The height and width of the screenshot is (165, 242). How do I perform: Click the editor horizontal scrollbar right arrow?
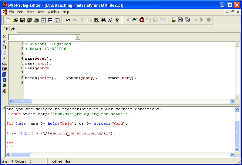click(x=232, y=101)
